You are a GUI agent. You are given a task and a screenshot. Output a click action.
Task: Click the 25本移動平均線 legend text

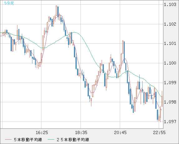pos(73,140)
